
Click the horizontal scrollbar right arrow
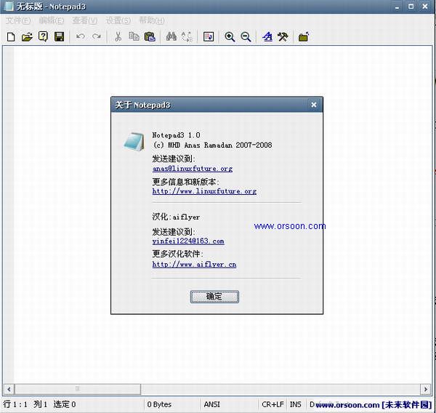click(x=425, y=389)
